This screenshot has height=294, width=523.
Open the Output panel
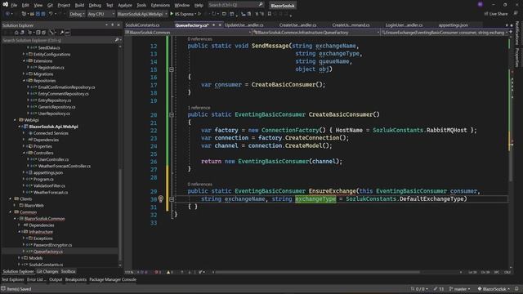pos(56,279)
